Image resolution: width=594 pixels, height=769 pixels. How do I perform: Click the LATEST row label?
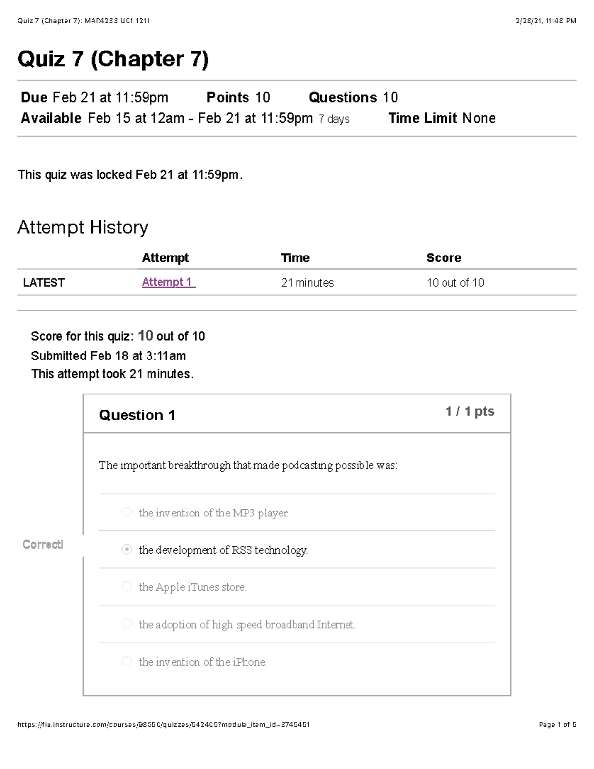(44, 283)
